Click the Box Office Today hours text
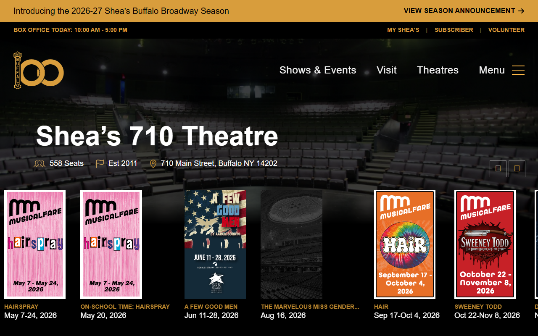The height and width of the screenshot is (336, 538). 70,30
